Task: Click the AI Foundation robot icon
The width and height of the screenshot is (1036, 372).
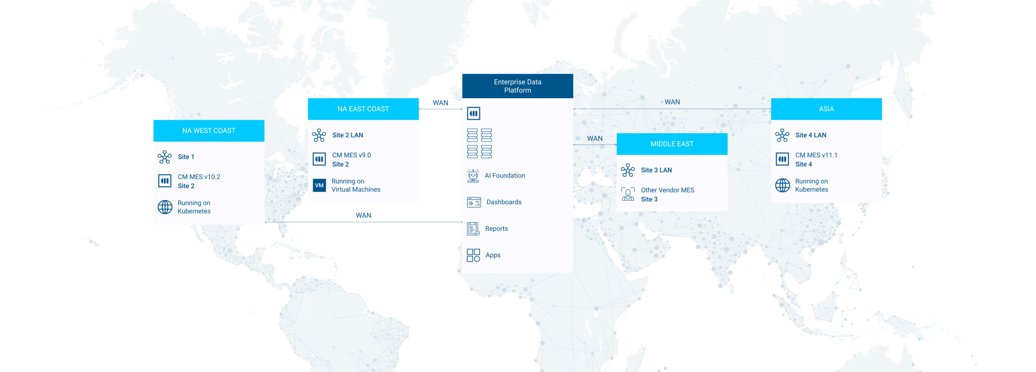Action: (x=473, y=176)
